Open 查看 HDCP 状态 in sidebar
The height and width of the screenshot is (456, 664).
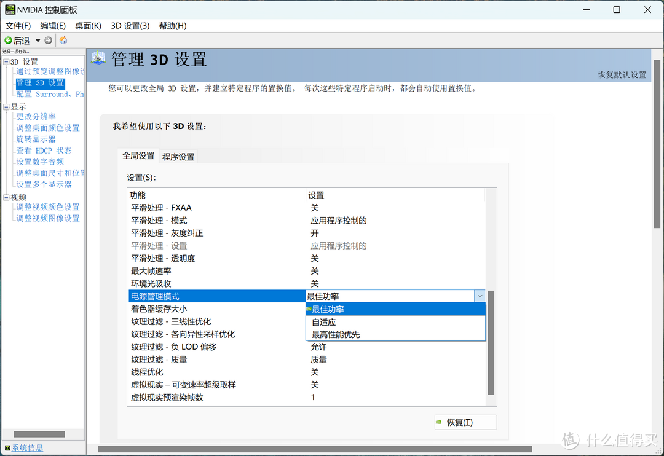(x=44, y=151)
